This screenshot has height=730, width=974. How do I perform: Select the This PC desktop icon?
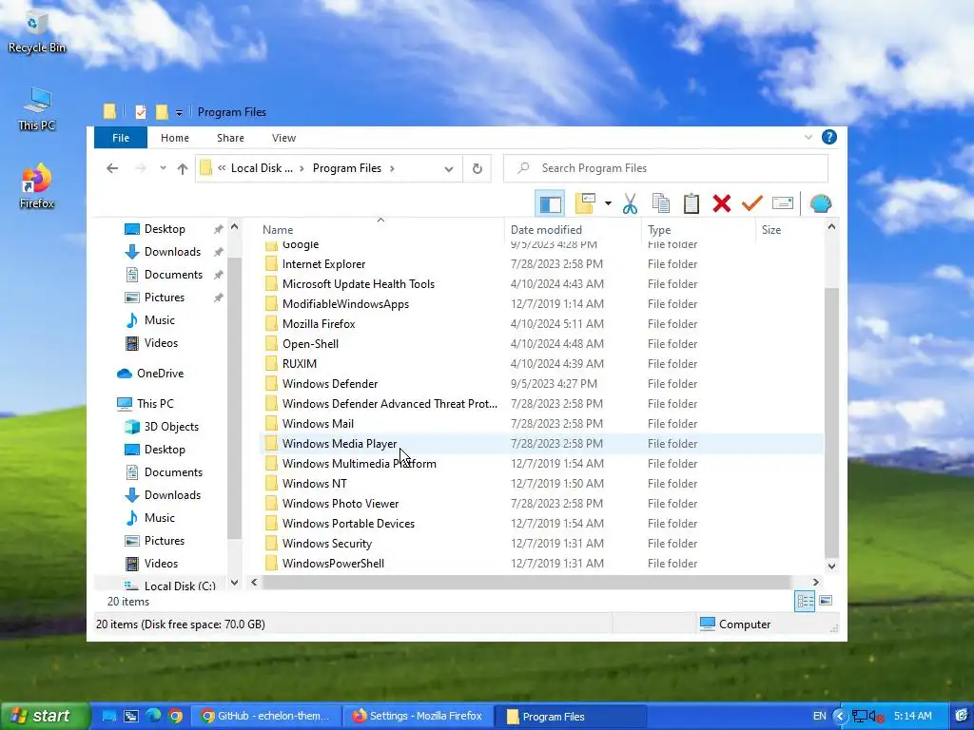point(37,110)
